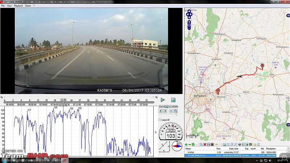Sort file list by km/h column
This screenshot has width=290, height=163.
[x=253, y=149]
